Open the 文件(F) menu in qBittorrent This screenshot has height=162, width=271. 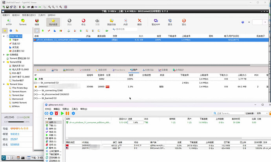(48, 109)
